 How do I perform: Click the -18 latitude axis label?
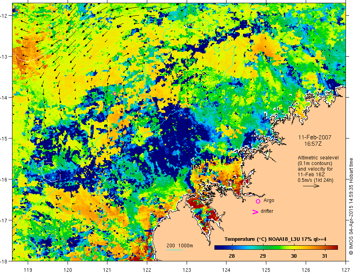(x=5, y=261)
